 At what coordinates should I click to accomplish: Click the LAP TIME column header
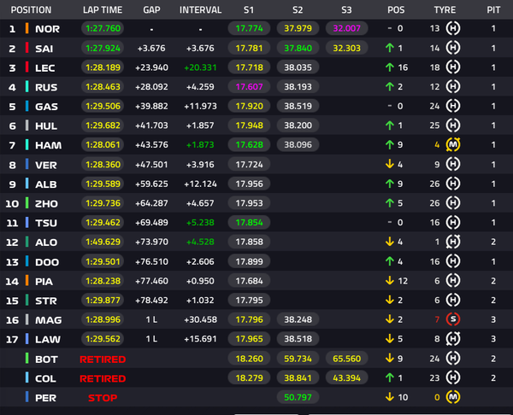[103, 9]
